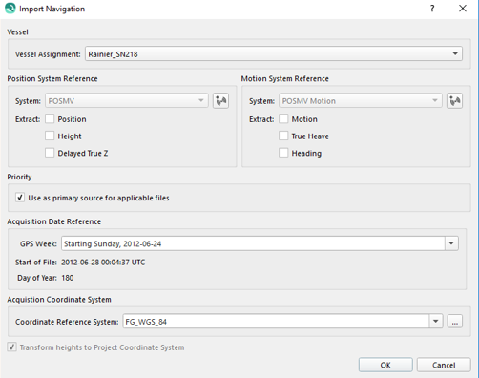The width and height of the screenshot is (479, 378).
Task: Enable Motion extraction checkbox
Action: click(283, 119)
